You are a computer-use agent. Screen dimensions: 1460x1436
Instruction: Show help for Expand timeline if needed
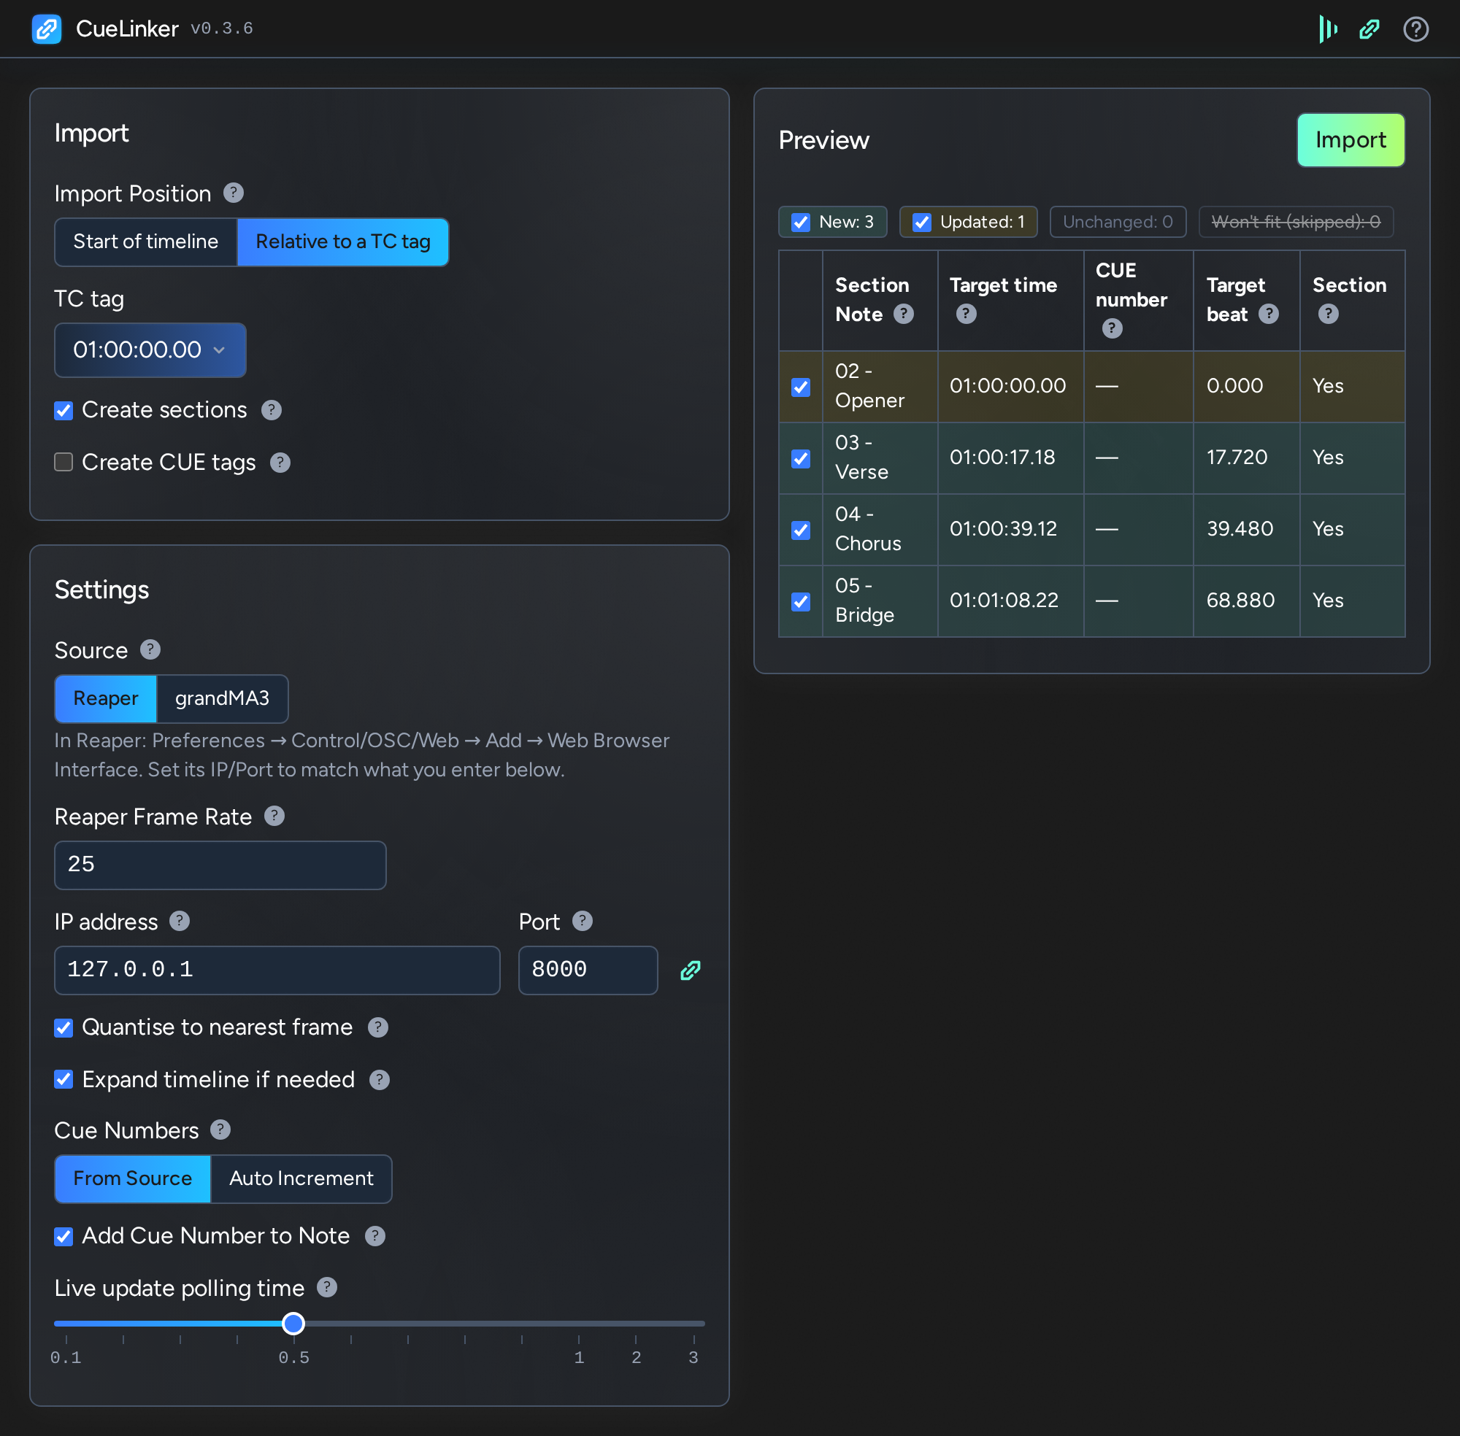coord(379,1080)
